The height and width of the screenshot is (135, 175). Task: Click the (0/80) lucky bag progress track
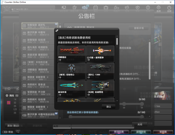click(x=131, y=104)
